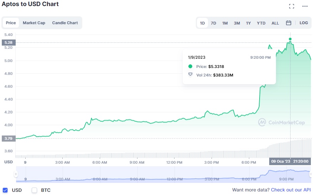Switch to the Candle Chart tab
The width and height of the screenshot is (313, 195).
[x=65, y=23]
